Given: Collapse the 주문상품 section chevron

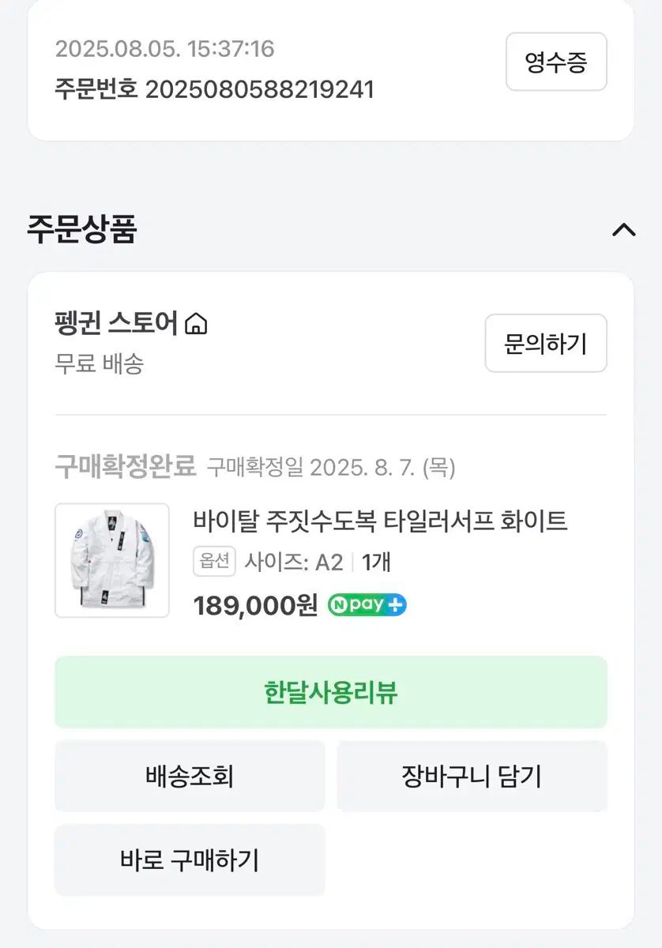Looking at the screenshot, I should [624, 230].
